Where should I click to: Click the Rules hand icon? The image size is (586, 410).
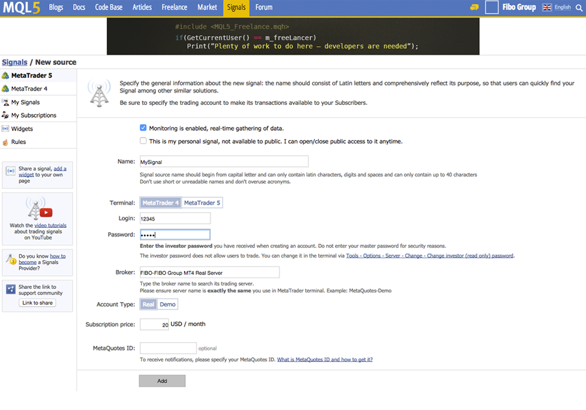pyautogui.click(x=5, y=142)
